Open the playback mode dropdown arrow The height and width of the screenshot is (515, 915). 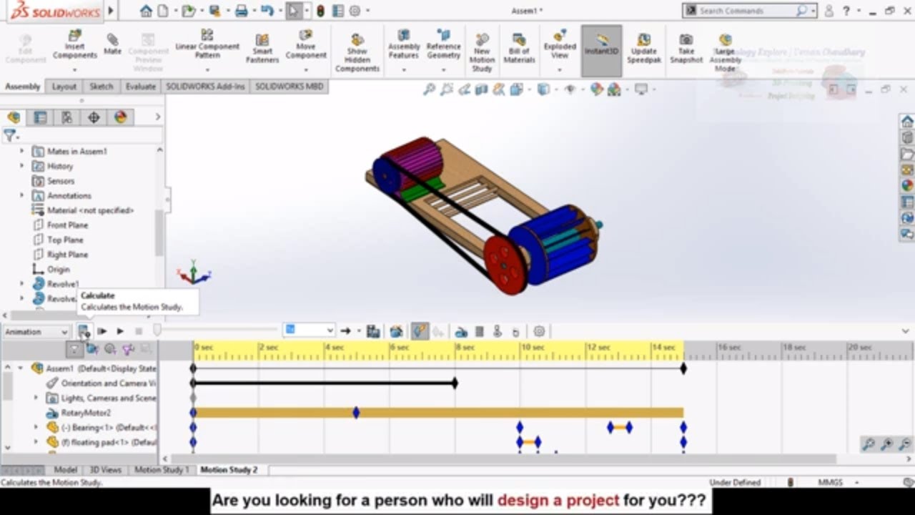tap(358, 331)
